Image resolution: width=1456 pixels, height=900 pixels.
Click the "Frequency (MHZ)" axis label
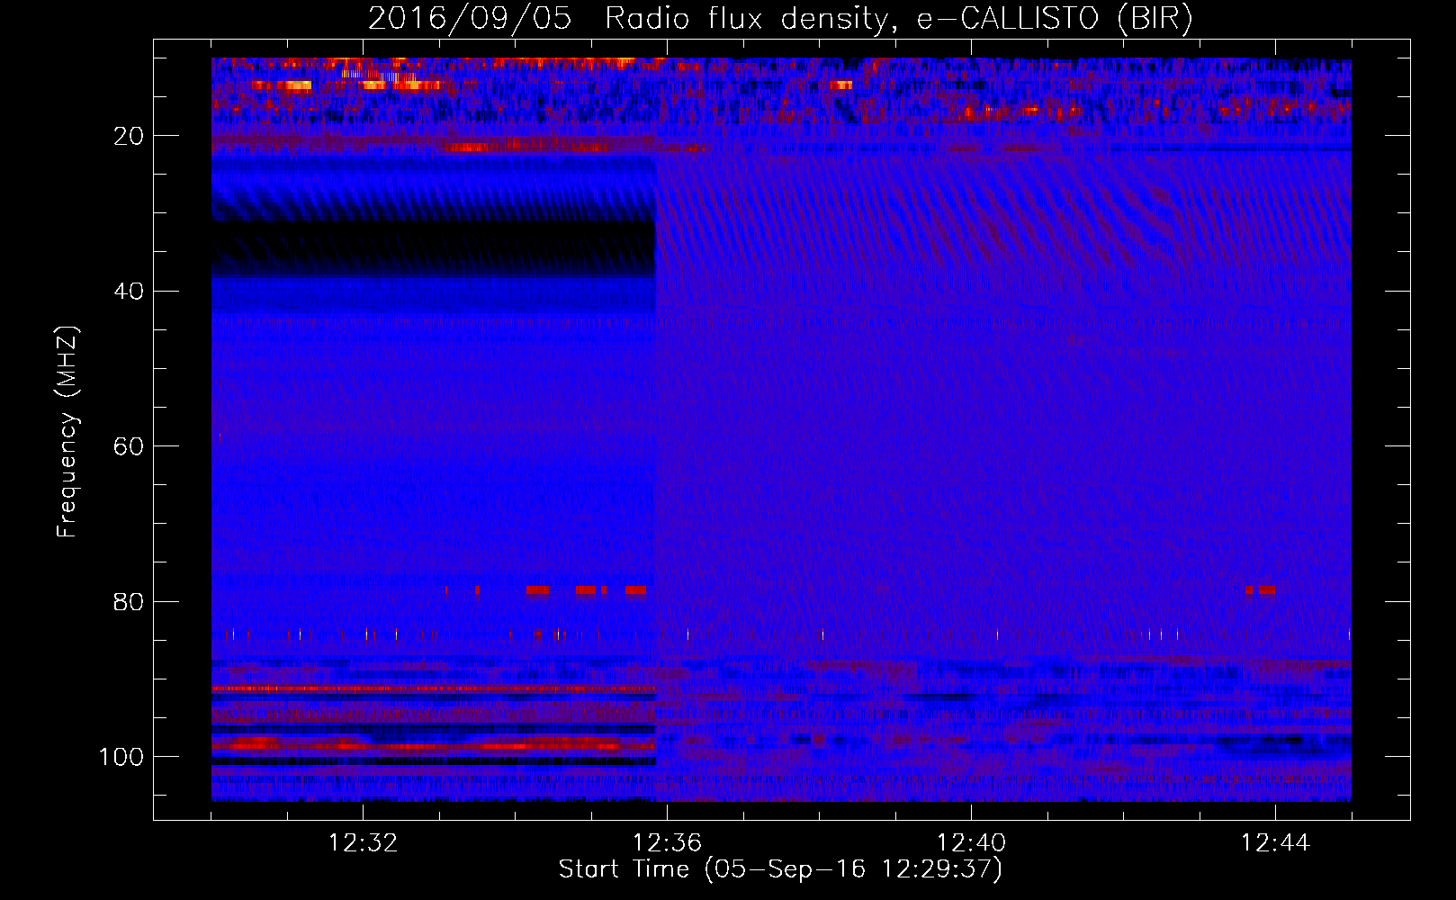coord(67,431)
